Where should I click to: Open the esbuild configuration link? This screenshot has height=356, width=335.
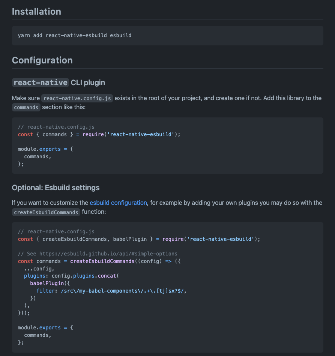click(118, 203)
